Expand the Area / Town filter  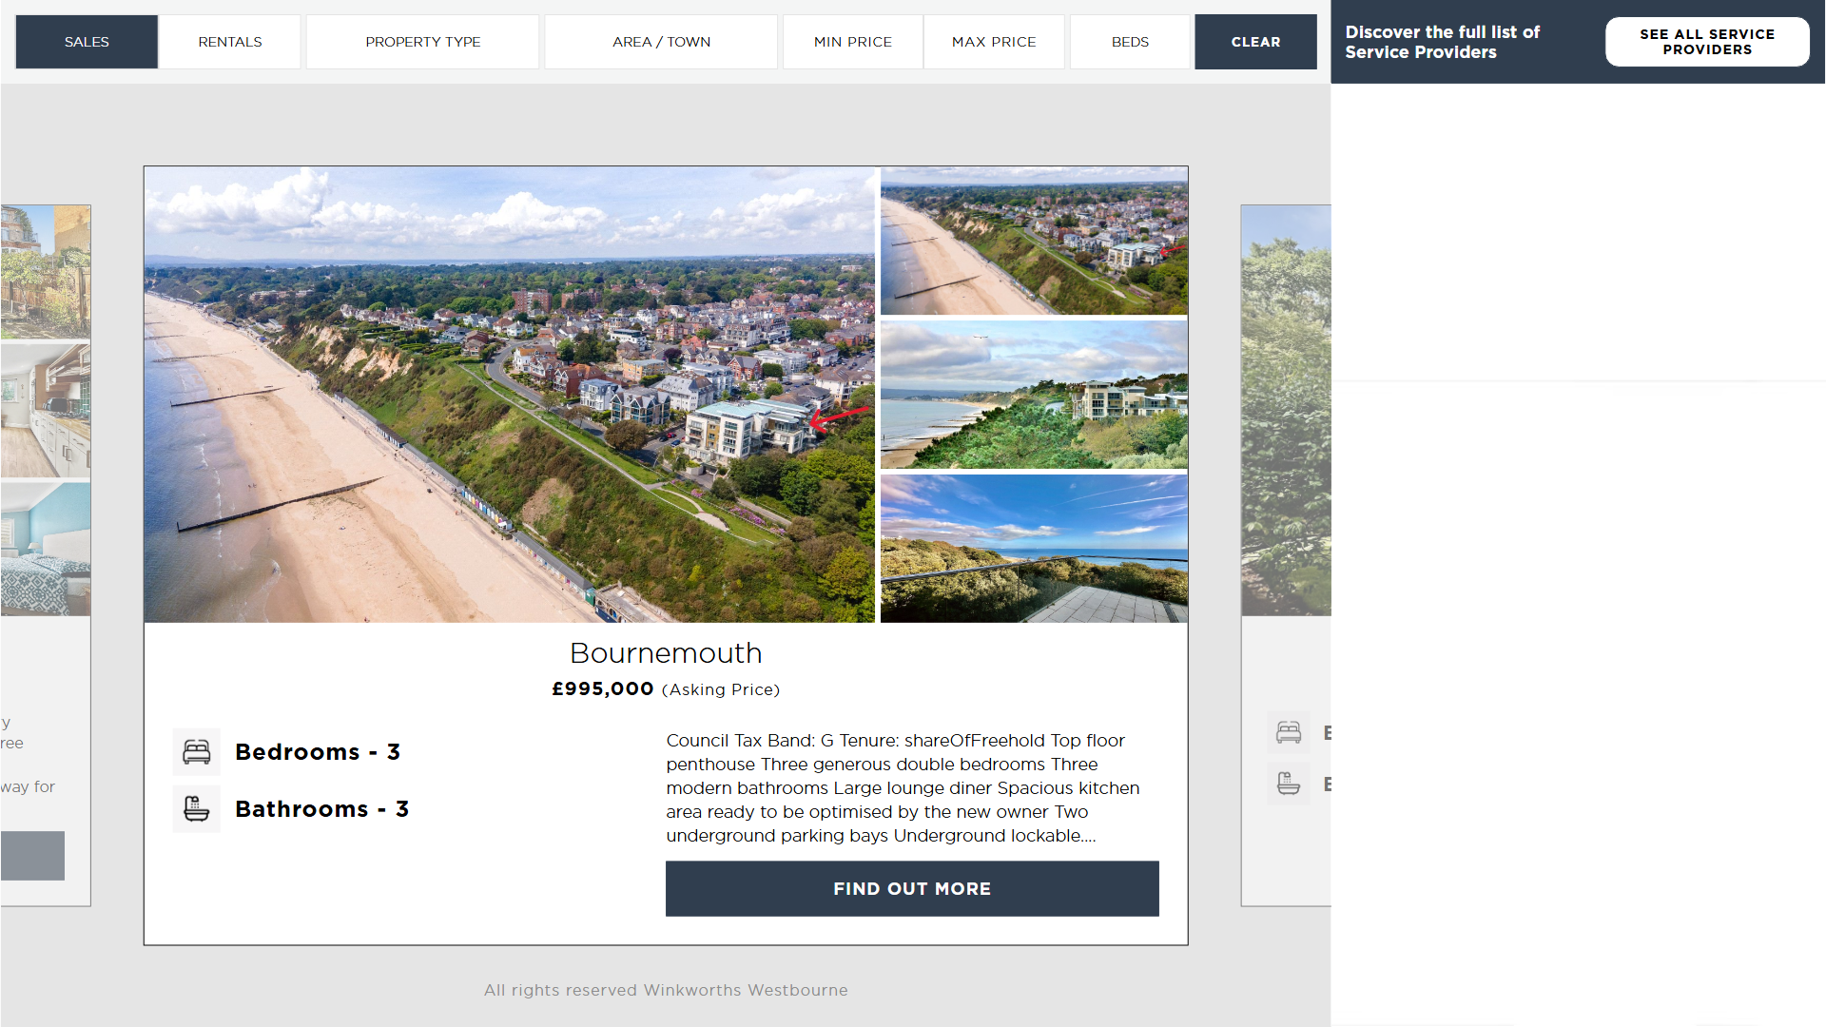click(x=661, y=42)
